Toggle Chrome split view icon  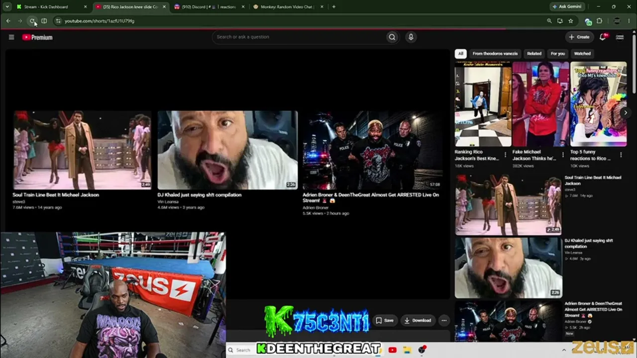point(44,21)
